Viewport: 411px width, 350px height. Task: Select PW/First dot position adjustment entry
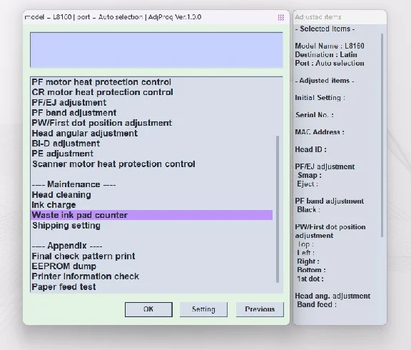coord(102,123)
